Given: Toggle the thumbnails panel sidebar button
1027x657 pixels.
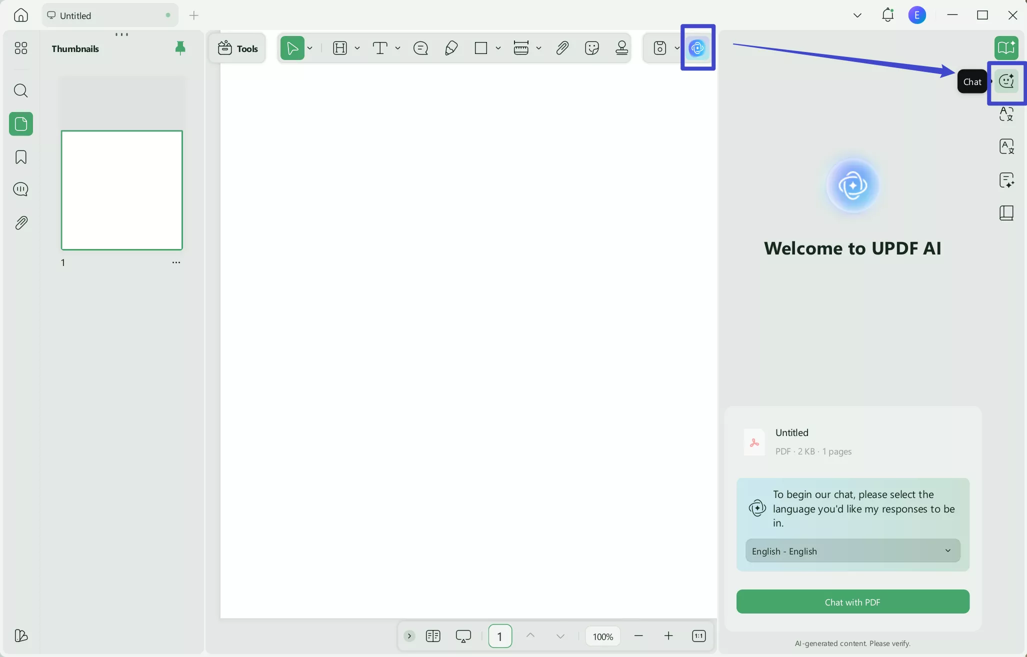Looking at the screenshot, I should [x=21, y=124].
